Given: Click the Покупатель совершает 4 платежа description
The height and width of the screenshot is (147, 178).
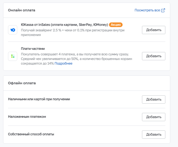Looking at the screenshot, I should click(76, 59).
